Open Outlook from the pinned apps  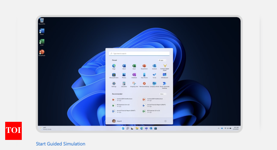154,66
